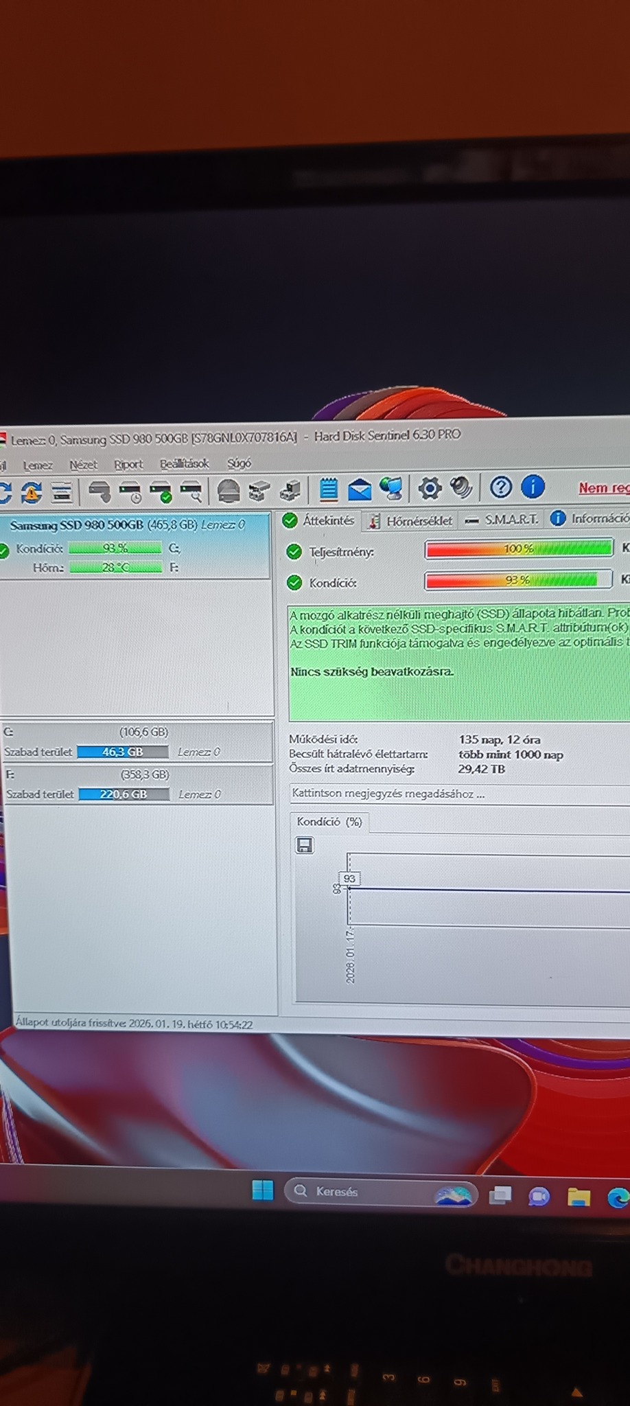Click the blue info circle toolbar icon
Viewport: 630px width, 1406px height.
pyautogui.click(x=533, y=486)
